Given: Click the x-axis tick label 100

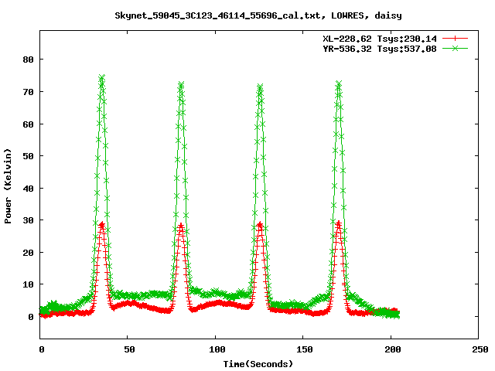Looking at the screenshot, I should (x=217, y=349).
